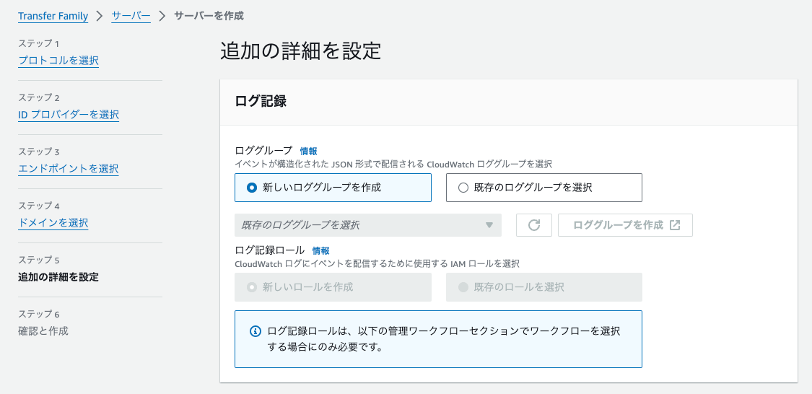The height and width of the screenshot is (394, 812).
Task: Click the dropdown arrow of log group selector
Action: pos(489,225)
